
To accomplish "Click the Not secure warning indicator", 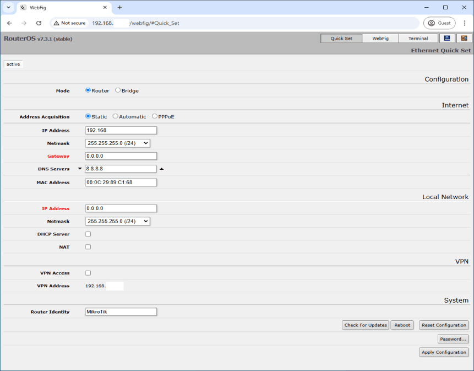I will pyautogui.click(x=69, y=23).
